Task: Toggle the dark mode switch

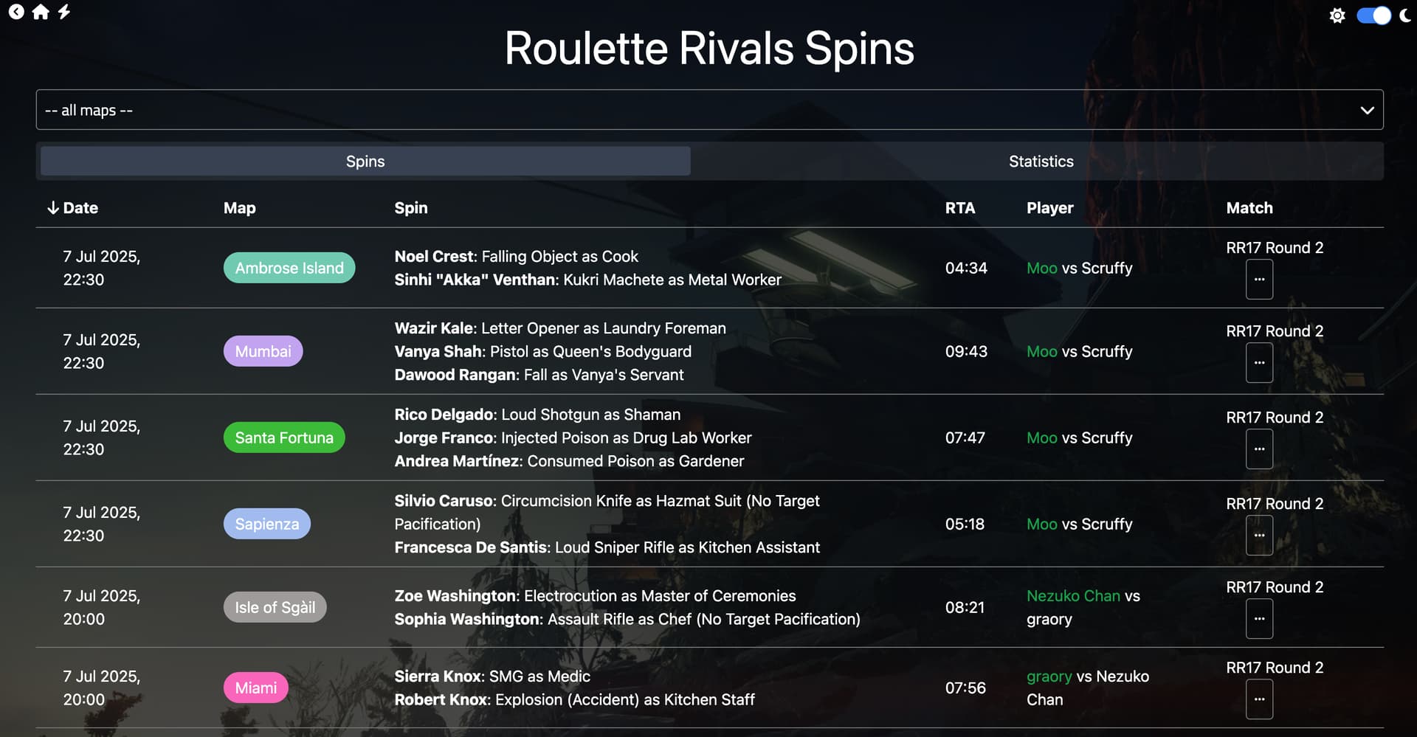Action: [1373, 15]
